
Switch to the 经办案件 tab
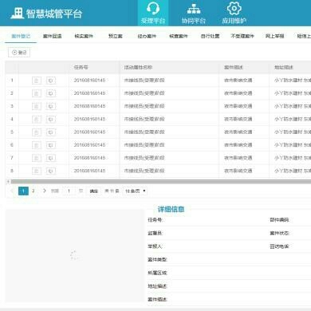point(147,36)
